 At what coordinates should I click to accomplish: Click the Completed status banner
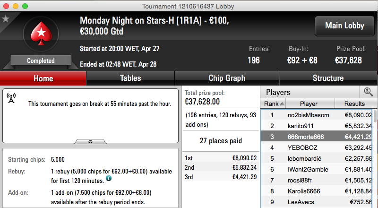[41, 61]
